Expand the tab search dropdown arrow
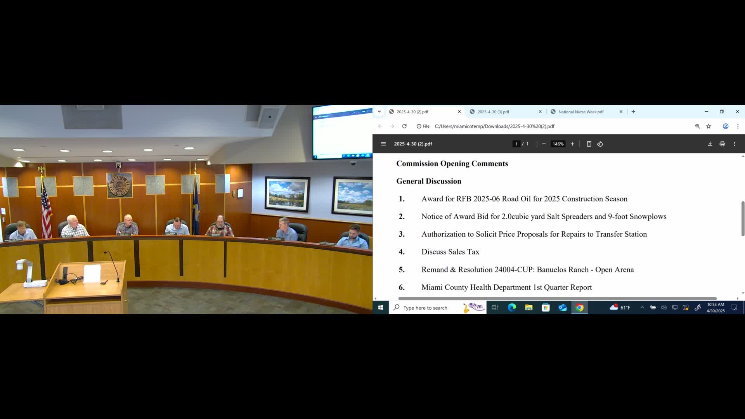 click(379, 112)
